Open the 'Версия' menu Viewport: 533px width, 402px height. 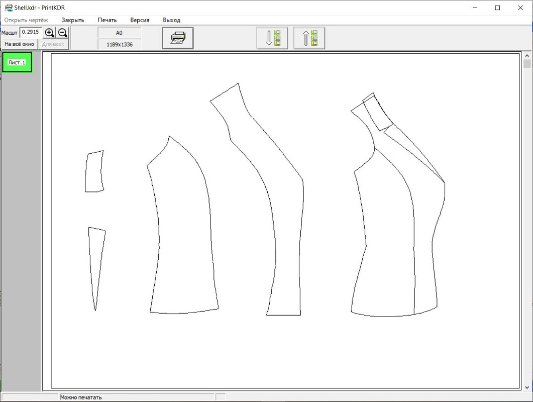click(x=140, y=20)
